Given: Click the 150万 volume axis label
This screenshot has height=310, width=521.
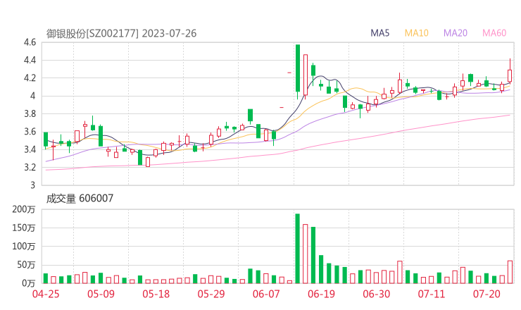Looking at the screenshot, I should [x=24, y=228].
